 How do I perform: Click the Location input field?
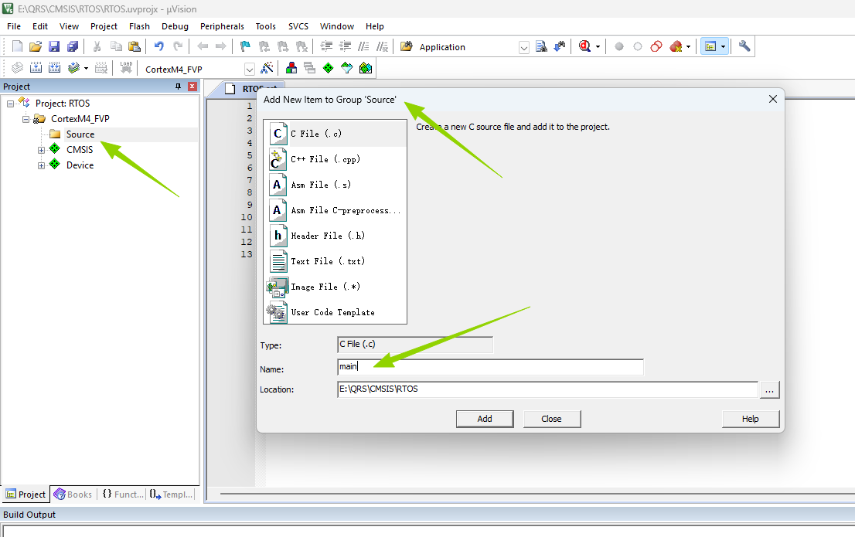547,389
